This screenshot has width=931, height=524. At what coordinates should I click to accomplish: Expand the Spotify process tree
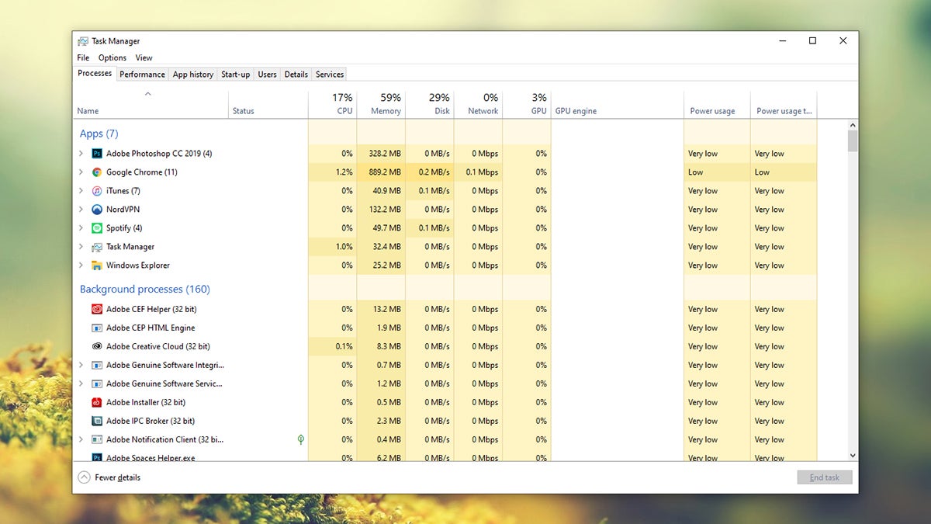(81, 228)
